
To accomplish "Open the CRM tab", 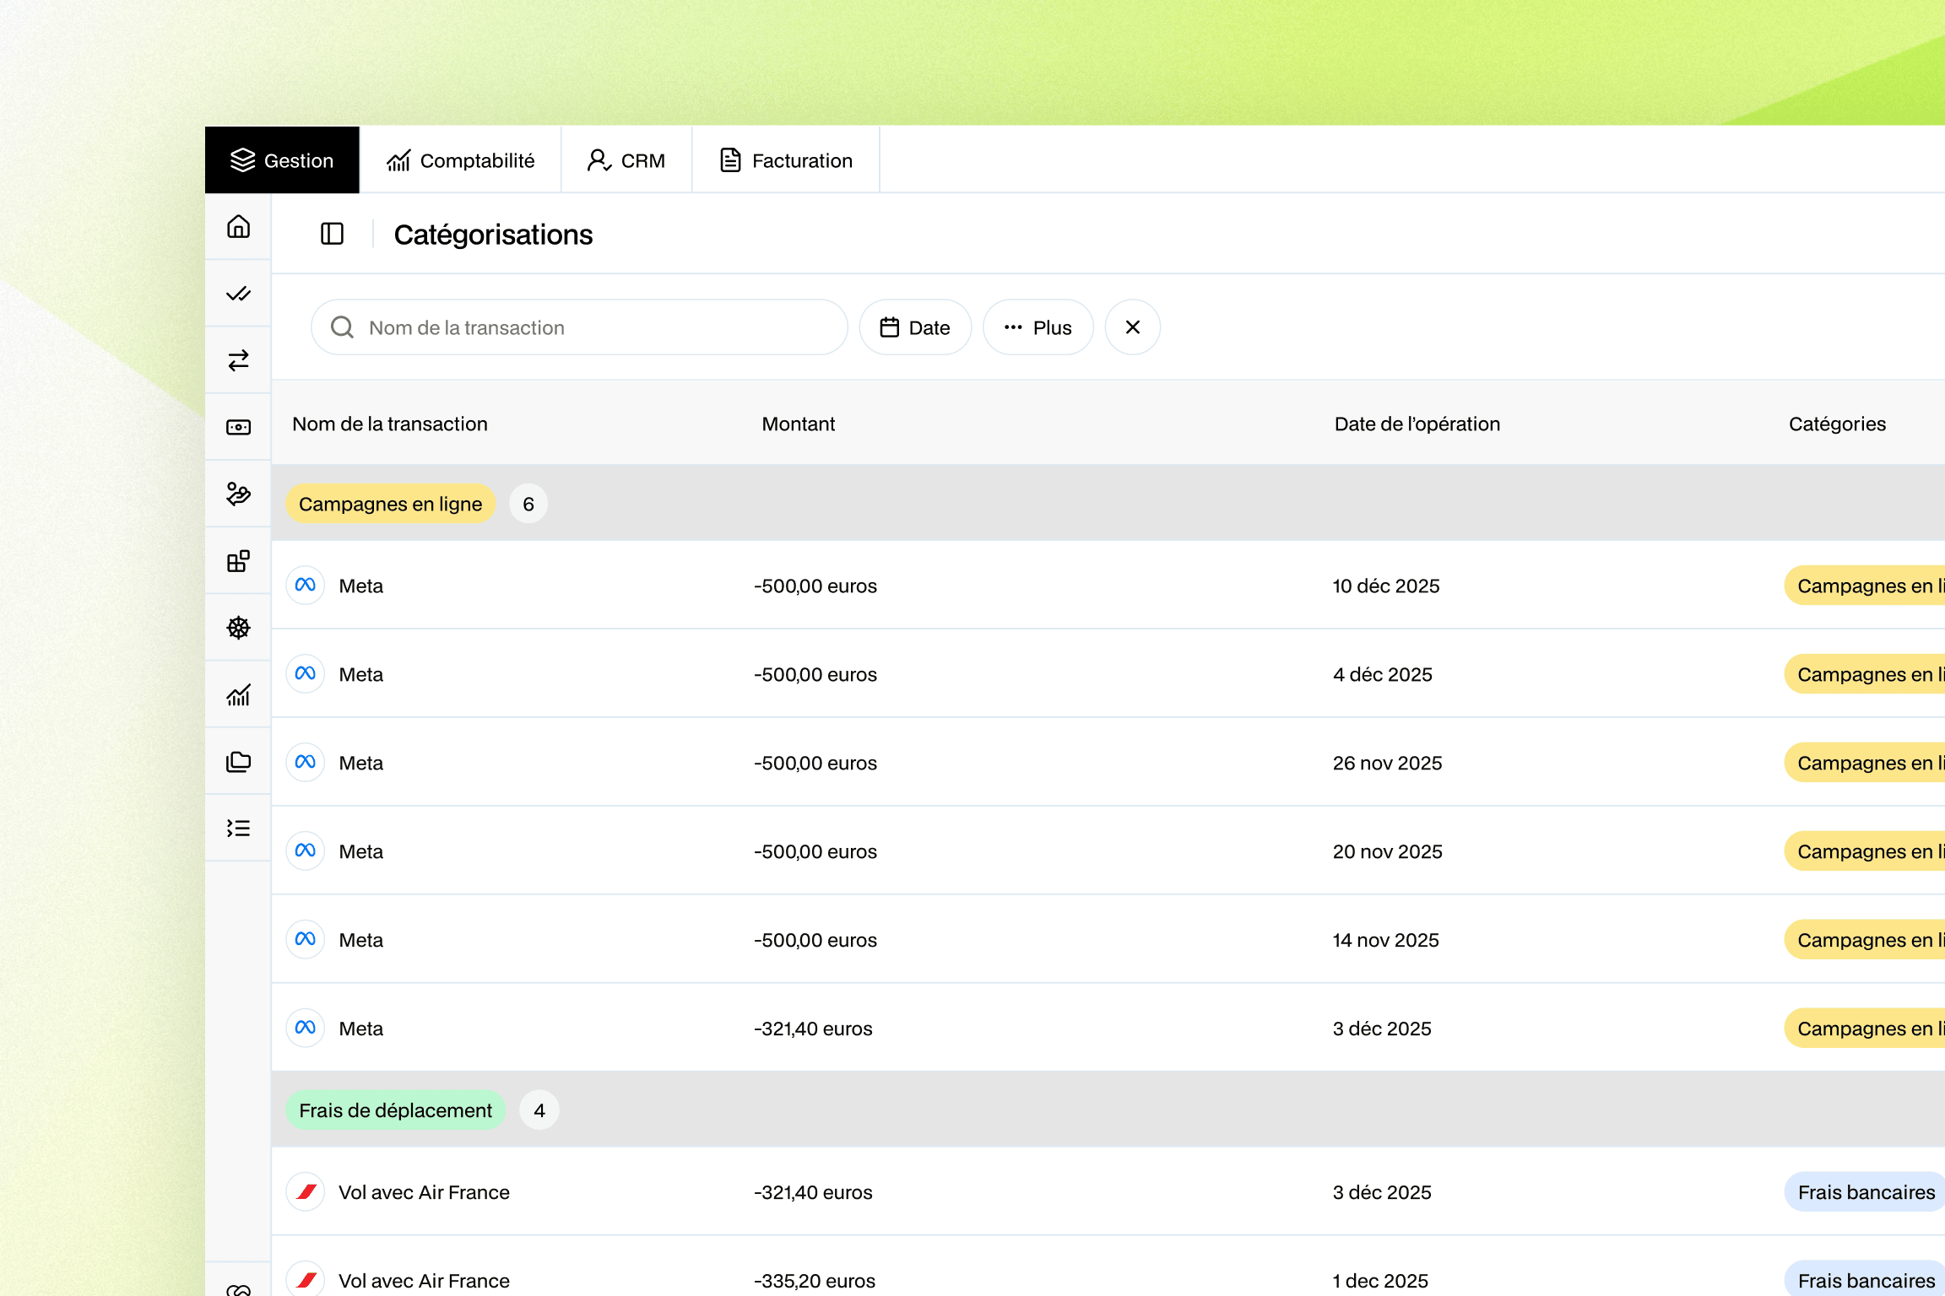I will point(626,160).
